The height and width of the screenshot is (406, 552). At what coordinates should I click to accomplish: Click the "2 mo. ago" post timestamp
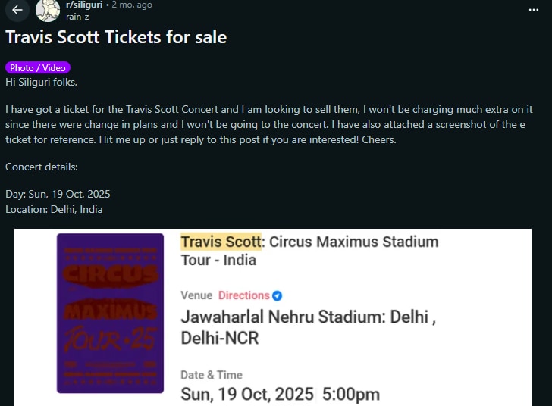131,5
